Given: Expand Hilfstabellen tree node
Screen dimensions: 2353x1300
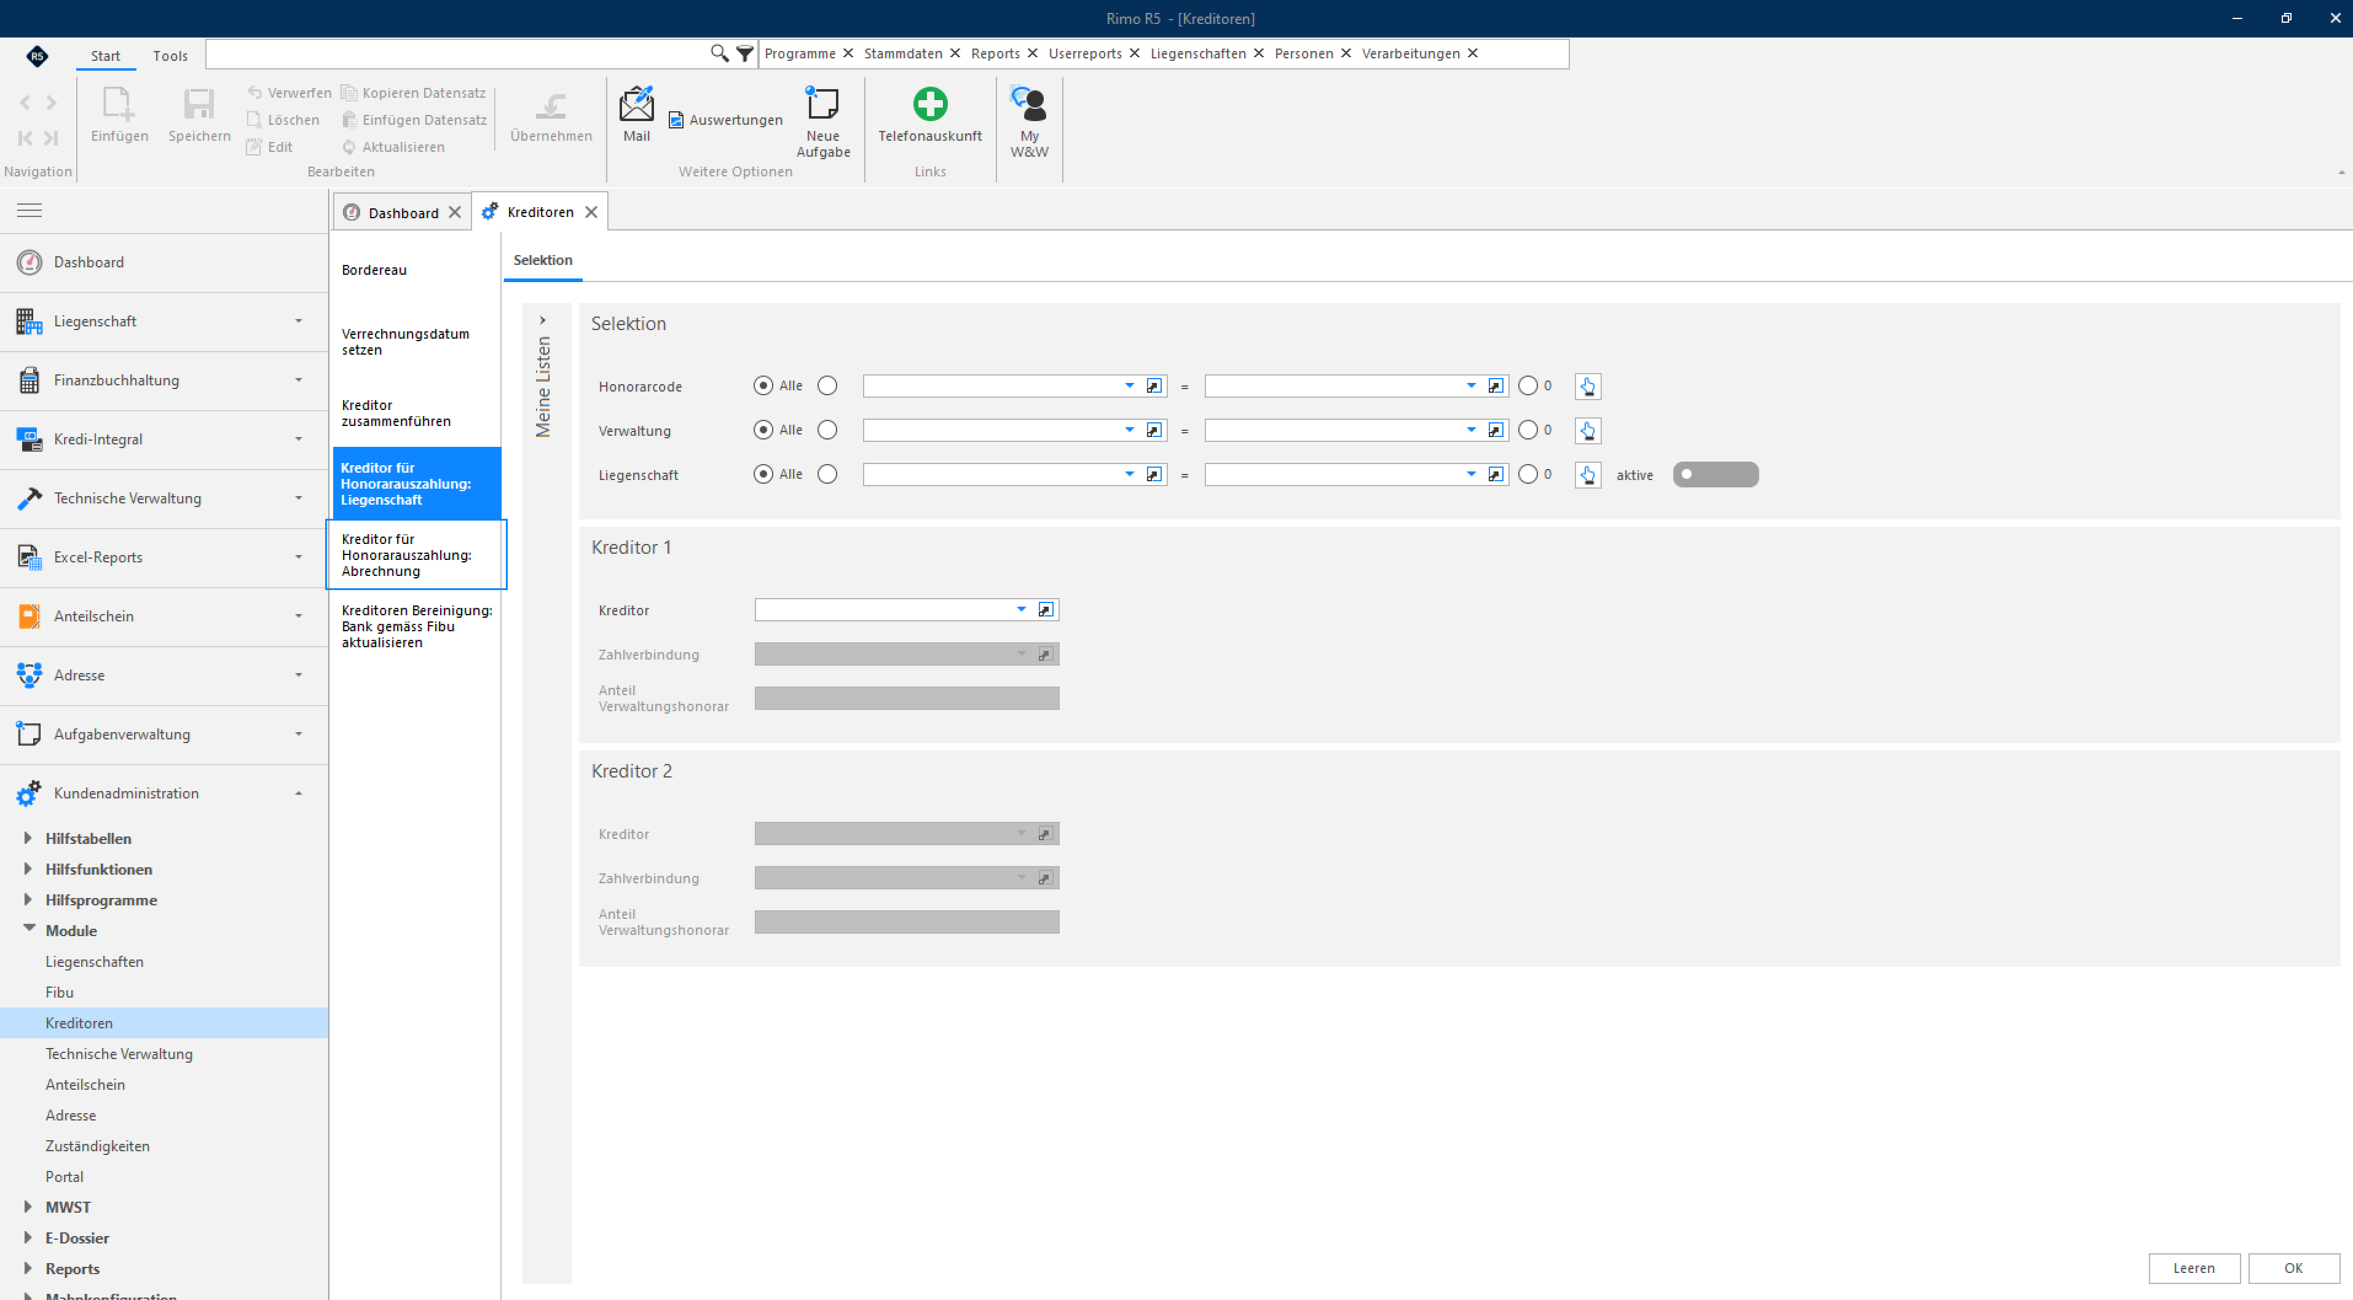Looking at the screenshot, I should coord(28,838).
